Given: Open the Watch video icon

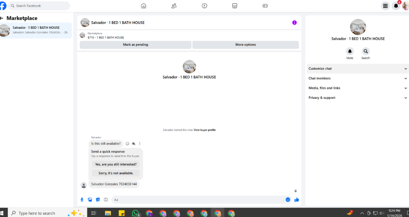Looking at the screenshot, I should [205, 6].
